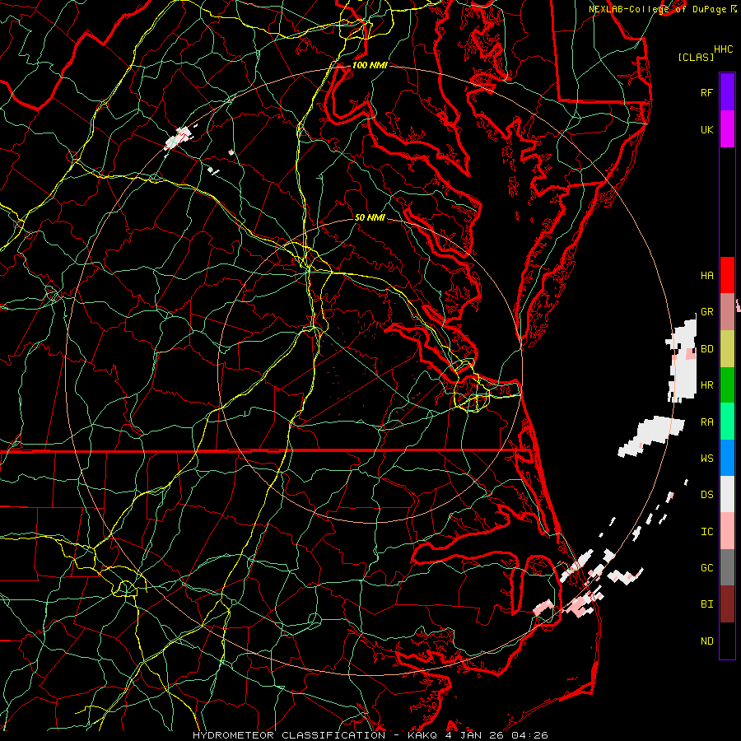Click the [CLAS] units label
The height and width of the screenshot is (741, 741).
[x=696, y=57]
